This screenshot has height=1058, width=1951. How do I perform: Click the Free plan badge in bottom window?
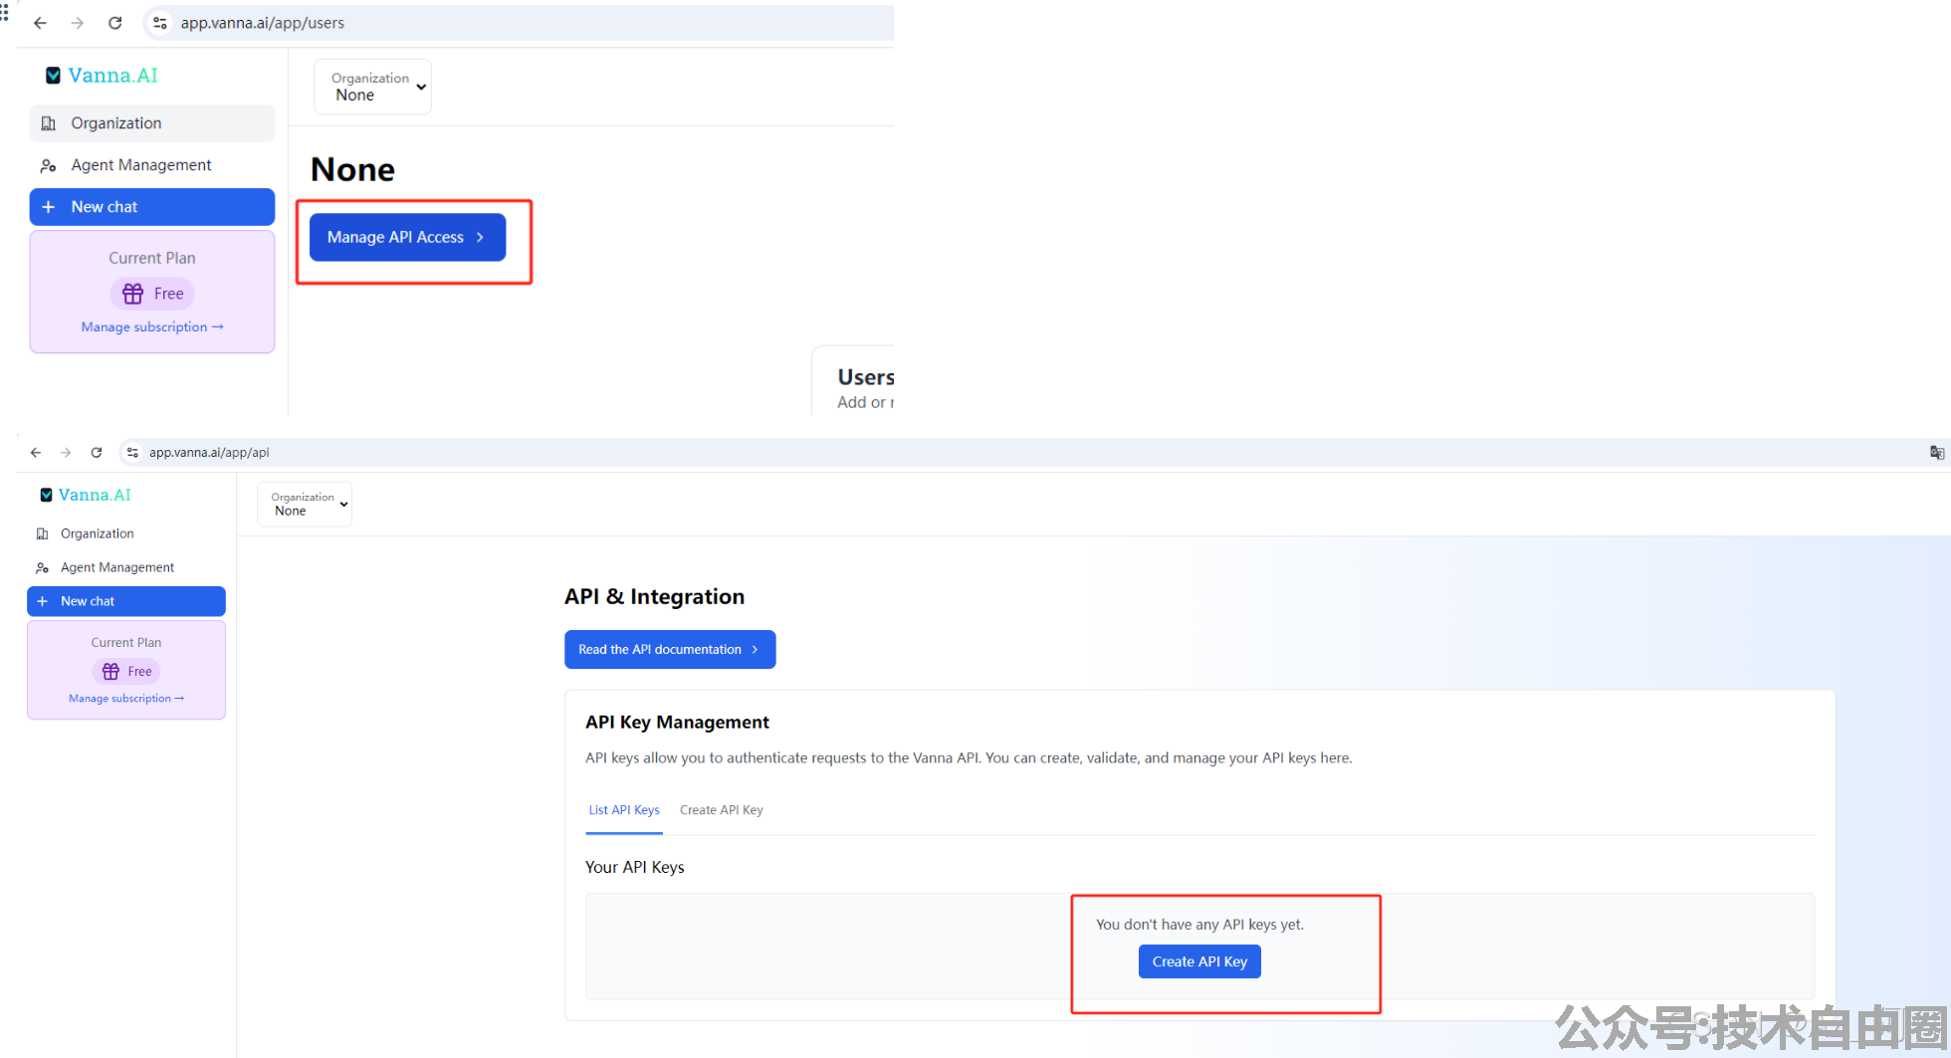click(126, 672)
